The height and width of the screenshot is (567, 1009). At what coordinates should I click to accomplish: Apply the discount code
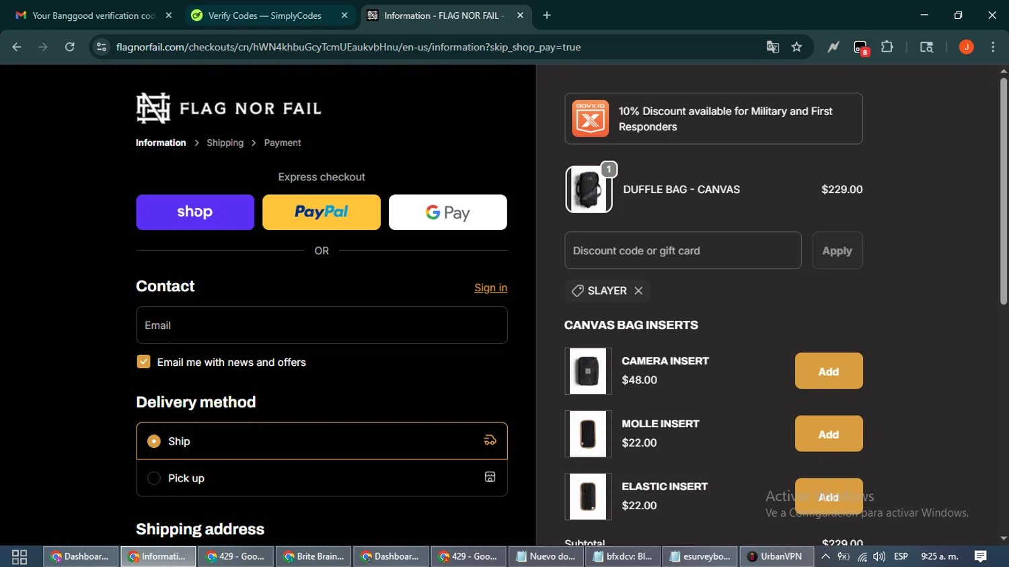pyautogui.click(x=837, y=251)
